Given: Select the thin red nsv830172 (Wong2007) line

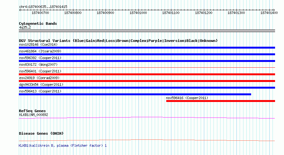Looking at the screenshot, I should (x=147, y=68).
